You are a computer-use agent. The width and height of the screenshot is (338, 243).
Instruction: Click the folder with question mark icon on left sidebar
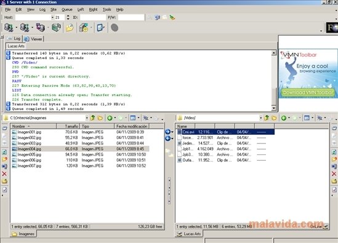[x=4, y=159]
